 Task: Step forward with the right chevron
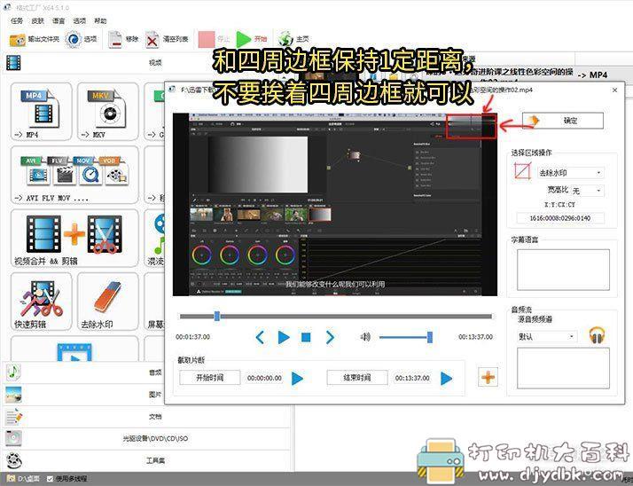330,337
